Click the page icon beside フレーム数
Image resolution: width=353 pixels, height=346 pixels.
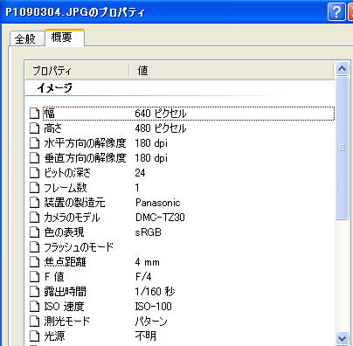click(34, 188)
